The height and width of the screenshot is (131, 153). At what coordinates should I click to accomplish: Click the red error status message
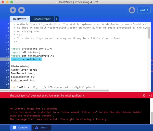(x=47, y=96)
